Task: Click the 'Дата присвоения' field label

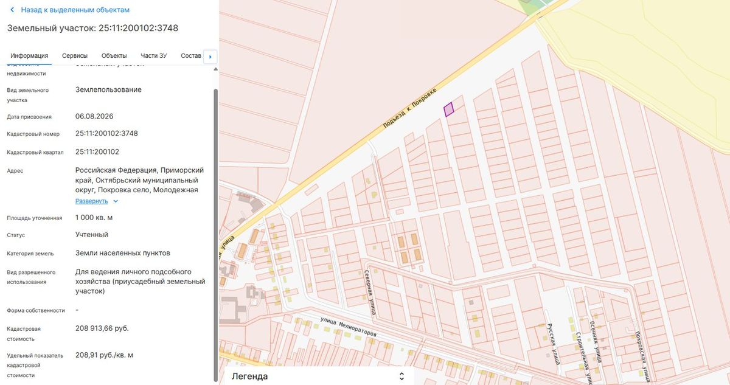Action: [x=29, y=117]
